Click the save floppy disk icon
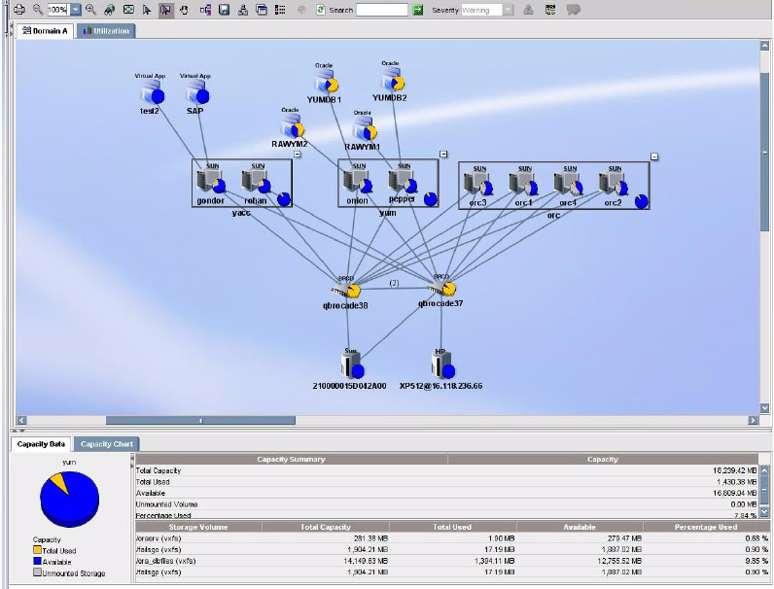Image resolution: width=774 pixels, height=589 pixels. pos(224,10)
